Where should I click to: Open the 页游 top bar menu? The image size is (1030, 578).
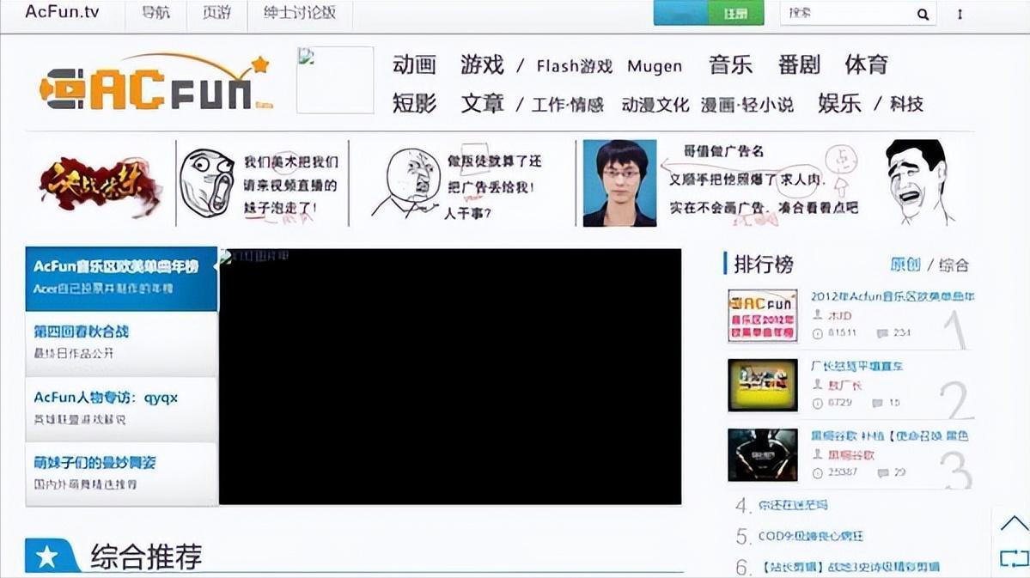click(216, 13)
